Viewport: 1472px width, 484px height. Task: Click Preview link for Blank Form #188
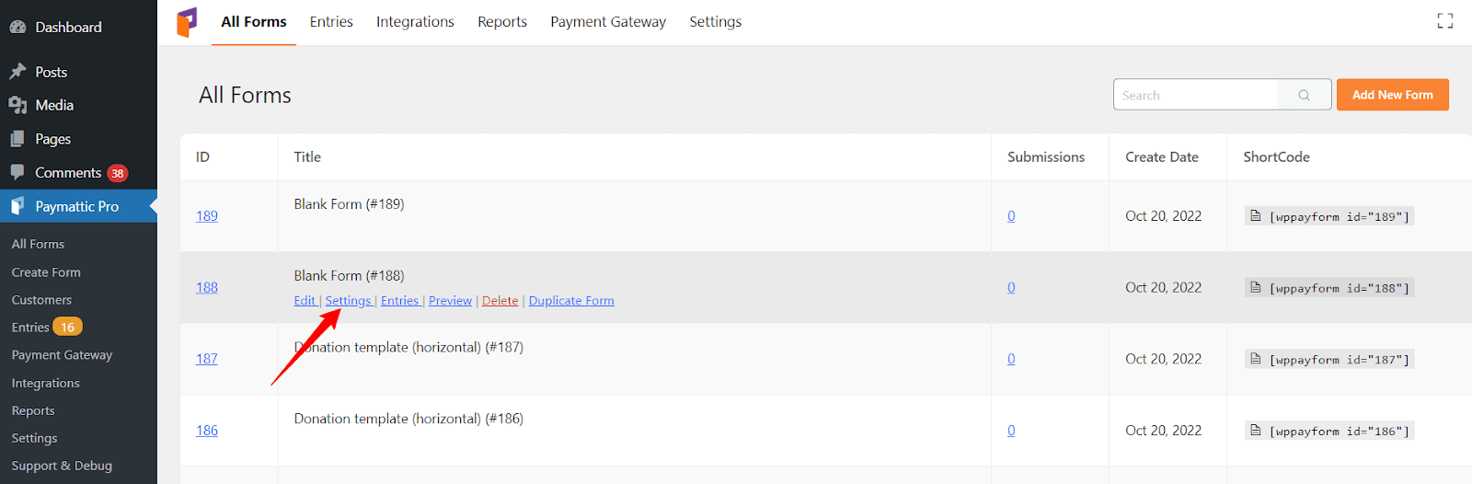450,301
